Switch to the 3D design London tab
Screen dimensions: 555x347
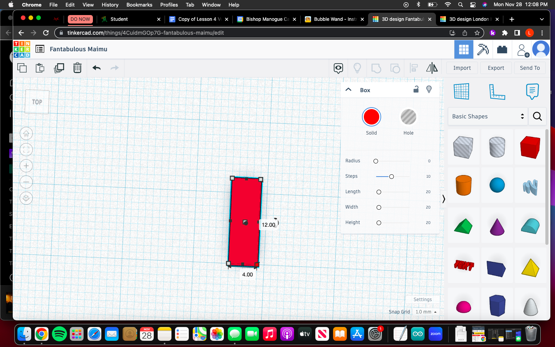point(470,19)
